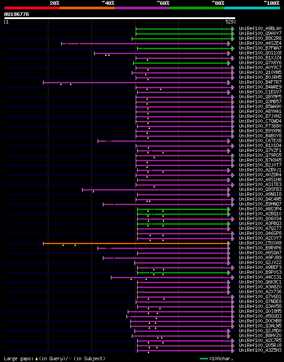Open hit UniRef100_A8G3P4
The height and width of the screenshot is (362, 284).
(260, 209)
